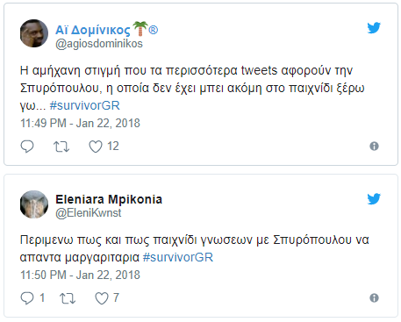401x322 pixels.
Task: Open info icon on second tweet
Action: click(374, 297)
